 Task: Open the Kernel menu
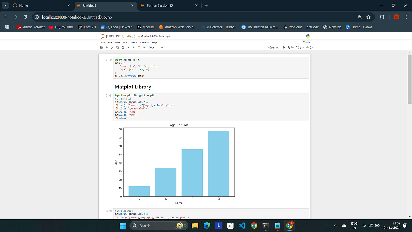(134, 43)
